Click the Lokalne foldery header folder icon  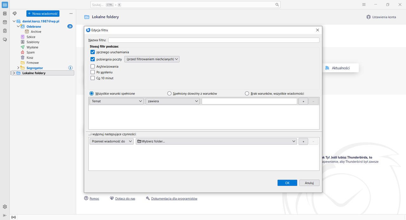point(87,17)
